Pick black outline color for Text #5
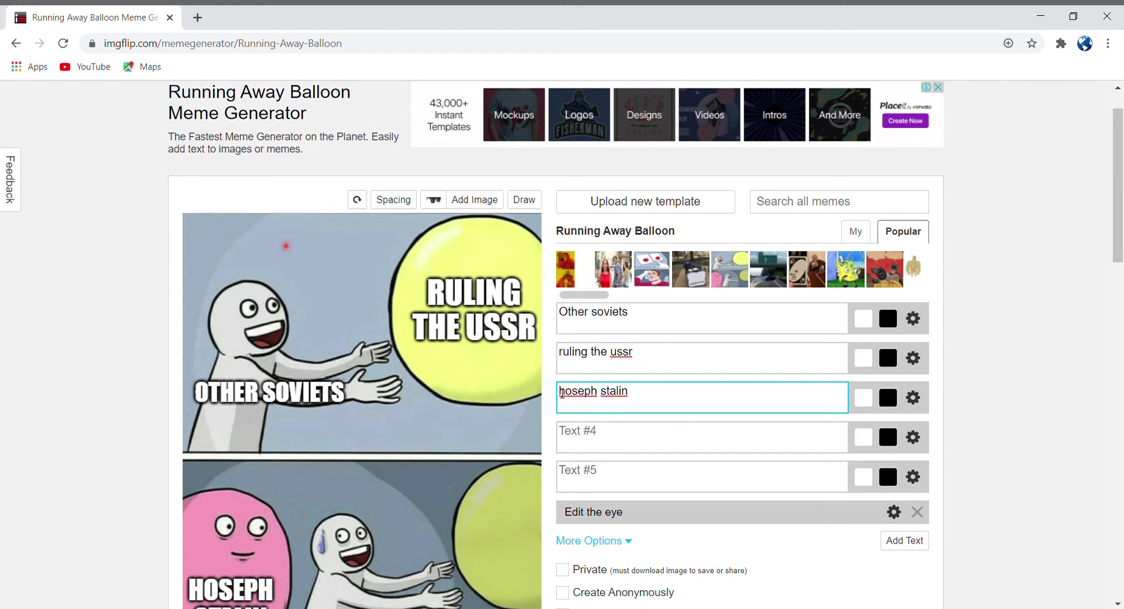 [888, 477]
